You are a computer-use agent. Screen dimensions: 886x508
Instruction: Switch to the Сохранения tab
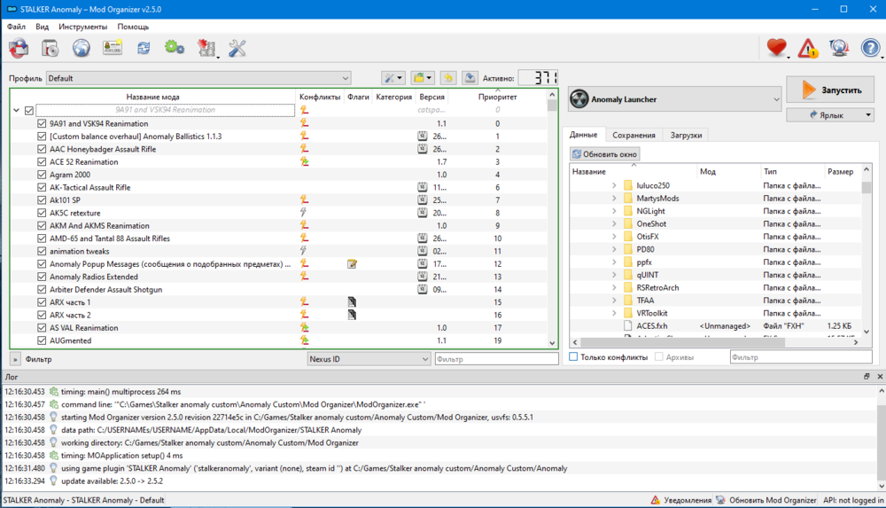point(633,135)
